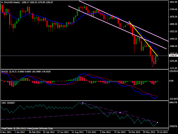Click the 12 Aug 2012 date label
178x134 pixels.
coord(77,132)
